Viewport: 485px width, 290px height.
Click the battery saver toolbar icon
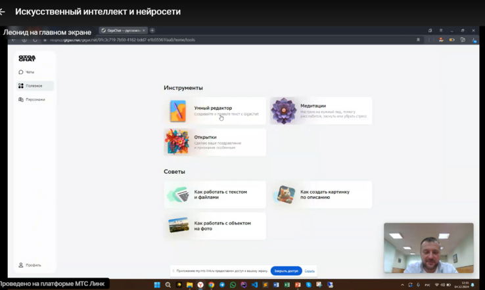tap(452, 40)
